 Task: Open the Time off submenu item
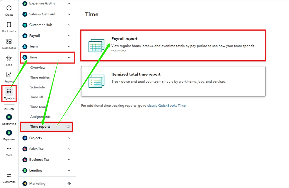point(37,97)
